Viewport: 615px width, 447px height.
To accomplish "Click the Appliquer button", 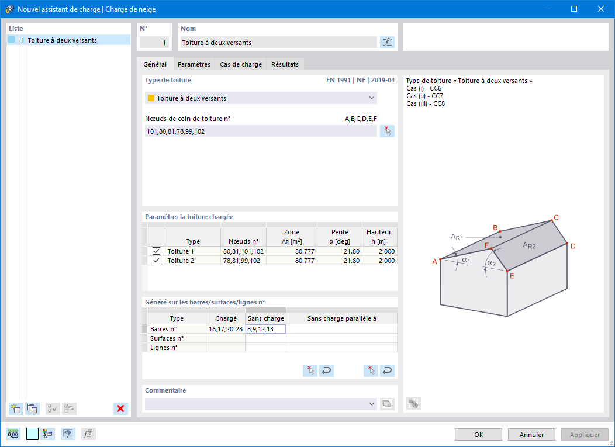I will pos(585,435).
